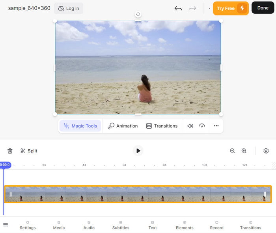Click the 2s mark on the ruler

(x=44, y=165)
